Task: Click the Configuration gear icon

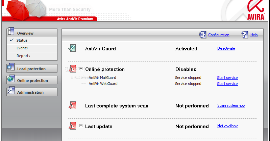Action: (202, 35)
